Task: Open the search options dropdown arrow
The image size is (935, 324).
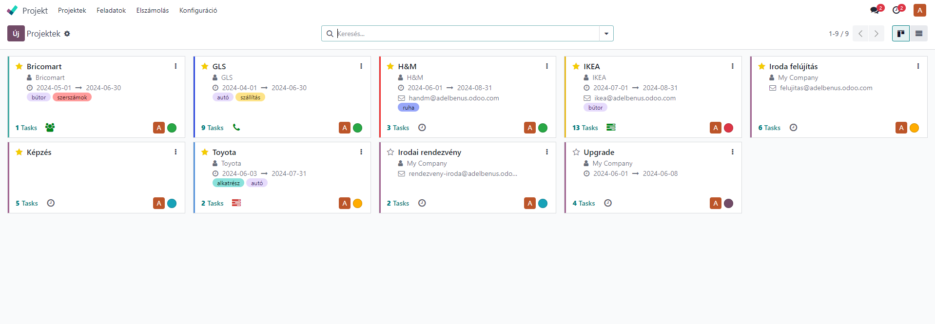Action: [x=606, y=34]
